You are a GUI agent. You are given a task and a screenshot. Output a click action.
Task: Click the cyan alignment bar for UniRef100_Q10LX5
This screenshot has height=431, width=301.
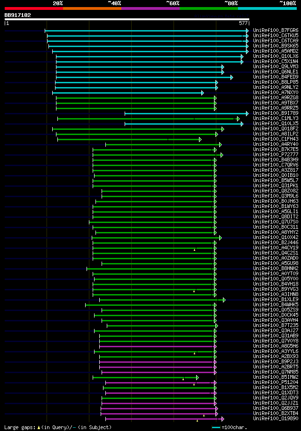click(183, 124)
